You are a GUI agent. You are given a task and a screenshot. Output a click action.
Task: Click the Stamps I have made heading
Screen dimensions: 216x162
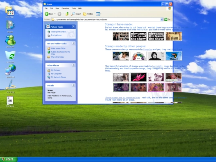[x=119, y=24]
